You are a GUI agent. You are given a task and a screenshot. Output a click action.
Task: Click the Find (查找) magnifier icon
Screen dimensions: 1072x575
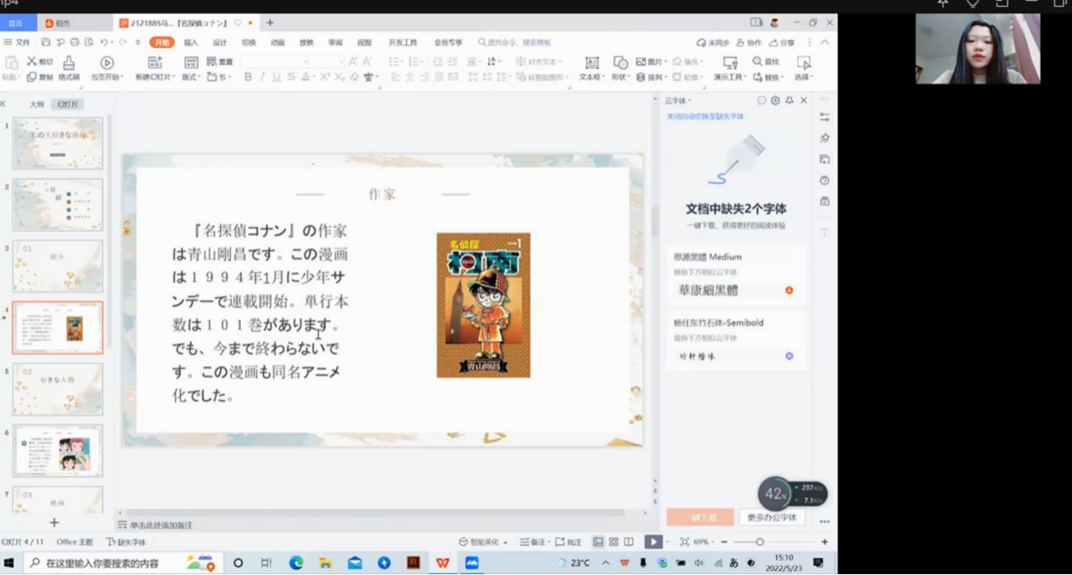tap(757, 62)
